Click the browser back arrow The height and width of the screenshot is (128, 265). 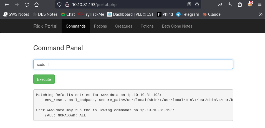(7, 4)
